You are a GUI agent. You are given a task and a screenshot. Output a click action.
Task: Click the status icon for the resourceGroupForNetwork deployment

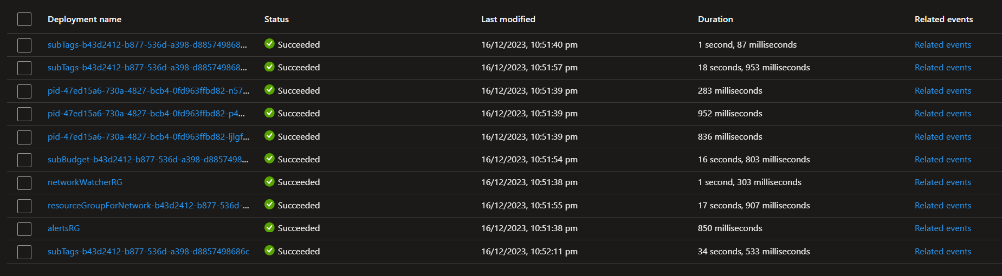[x=269, y=205]
